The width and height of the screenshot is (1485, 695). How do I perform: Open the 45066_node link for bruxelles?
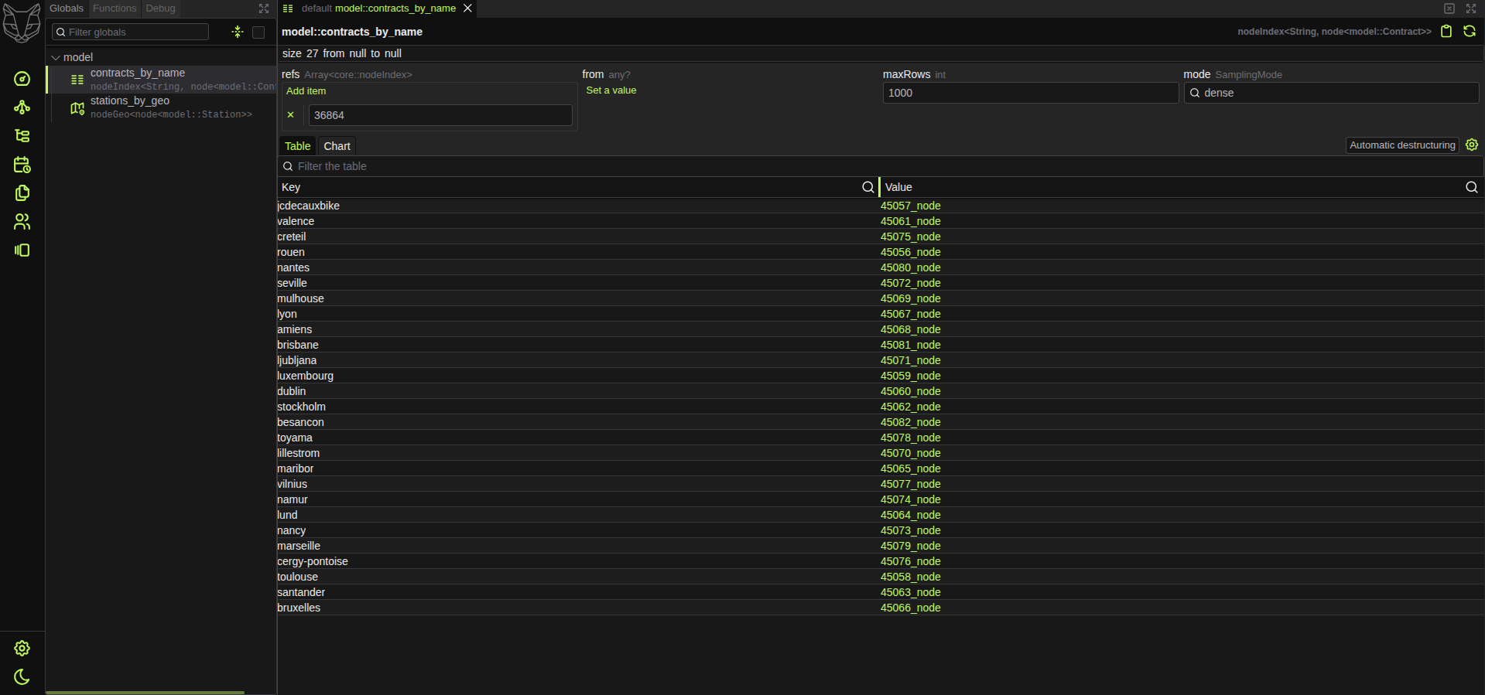pos(911,608)
